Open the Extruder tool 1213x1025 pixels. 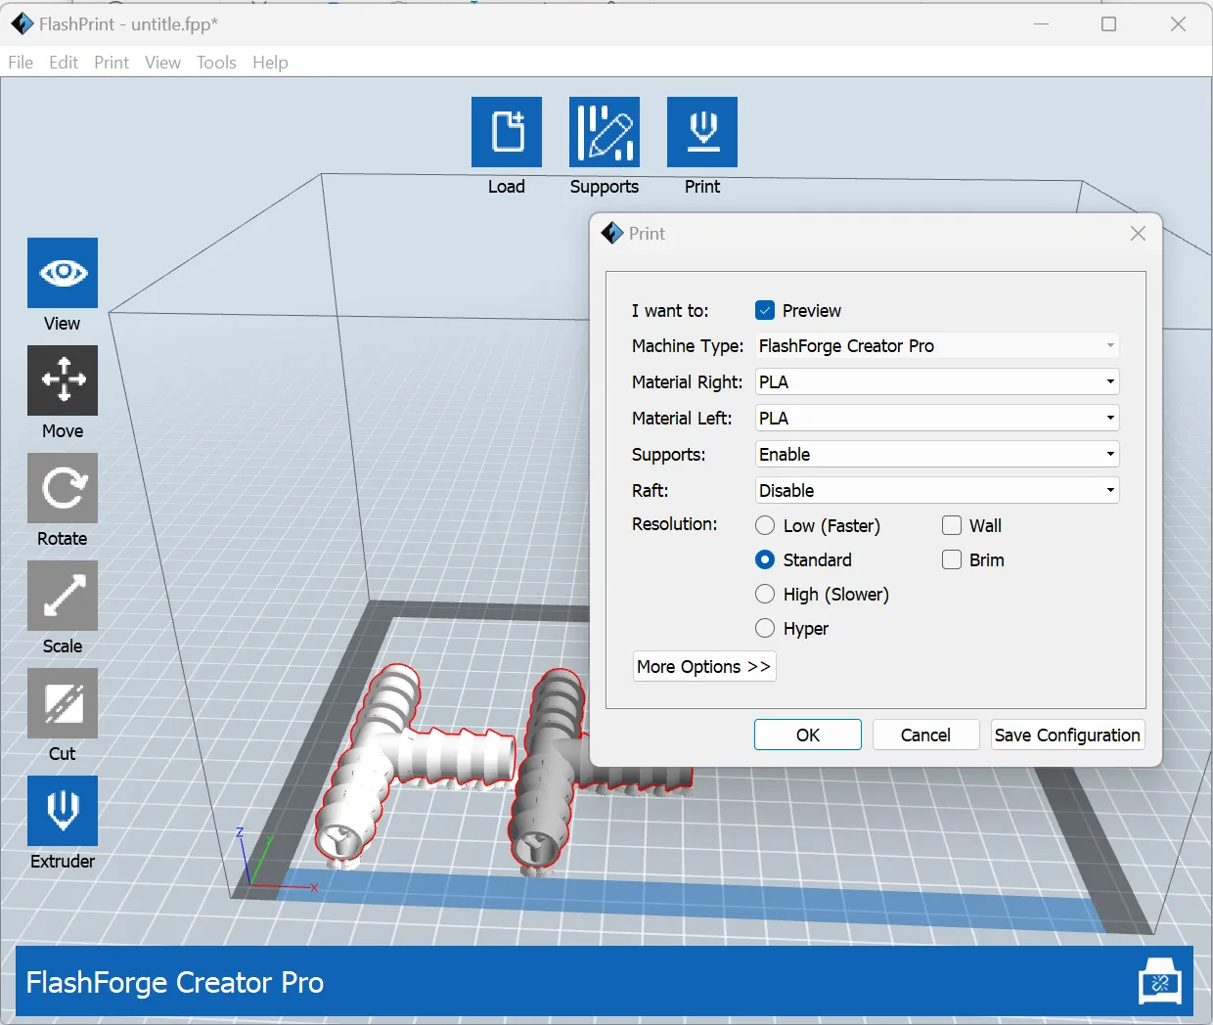pos(63,811)
